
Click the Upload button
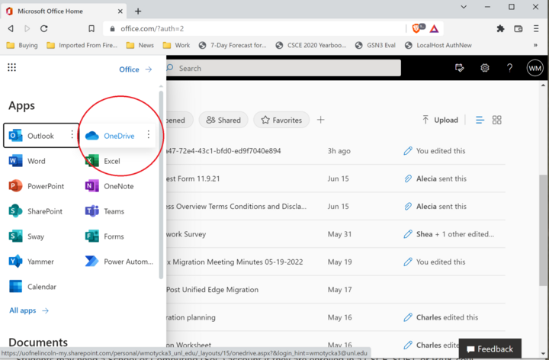coord(440,120)
